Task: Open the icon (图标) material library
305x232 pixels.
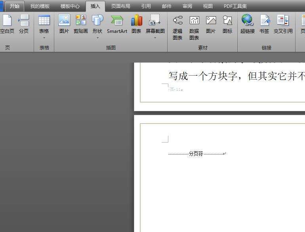Action: pos(227,24)
